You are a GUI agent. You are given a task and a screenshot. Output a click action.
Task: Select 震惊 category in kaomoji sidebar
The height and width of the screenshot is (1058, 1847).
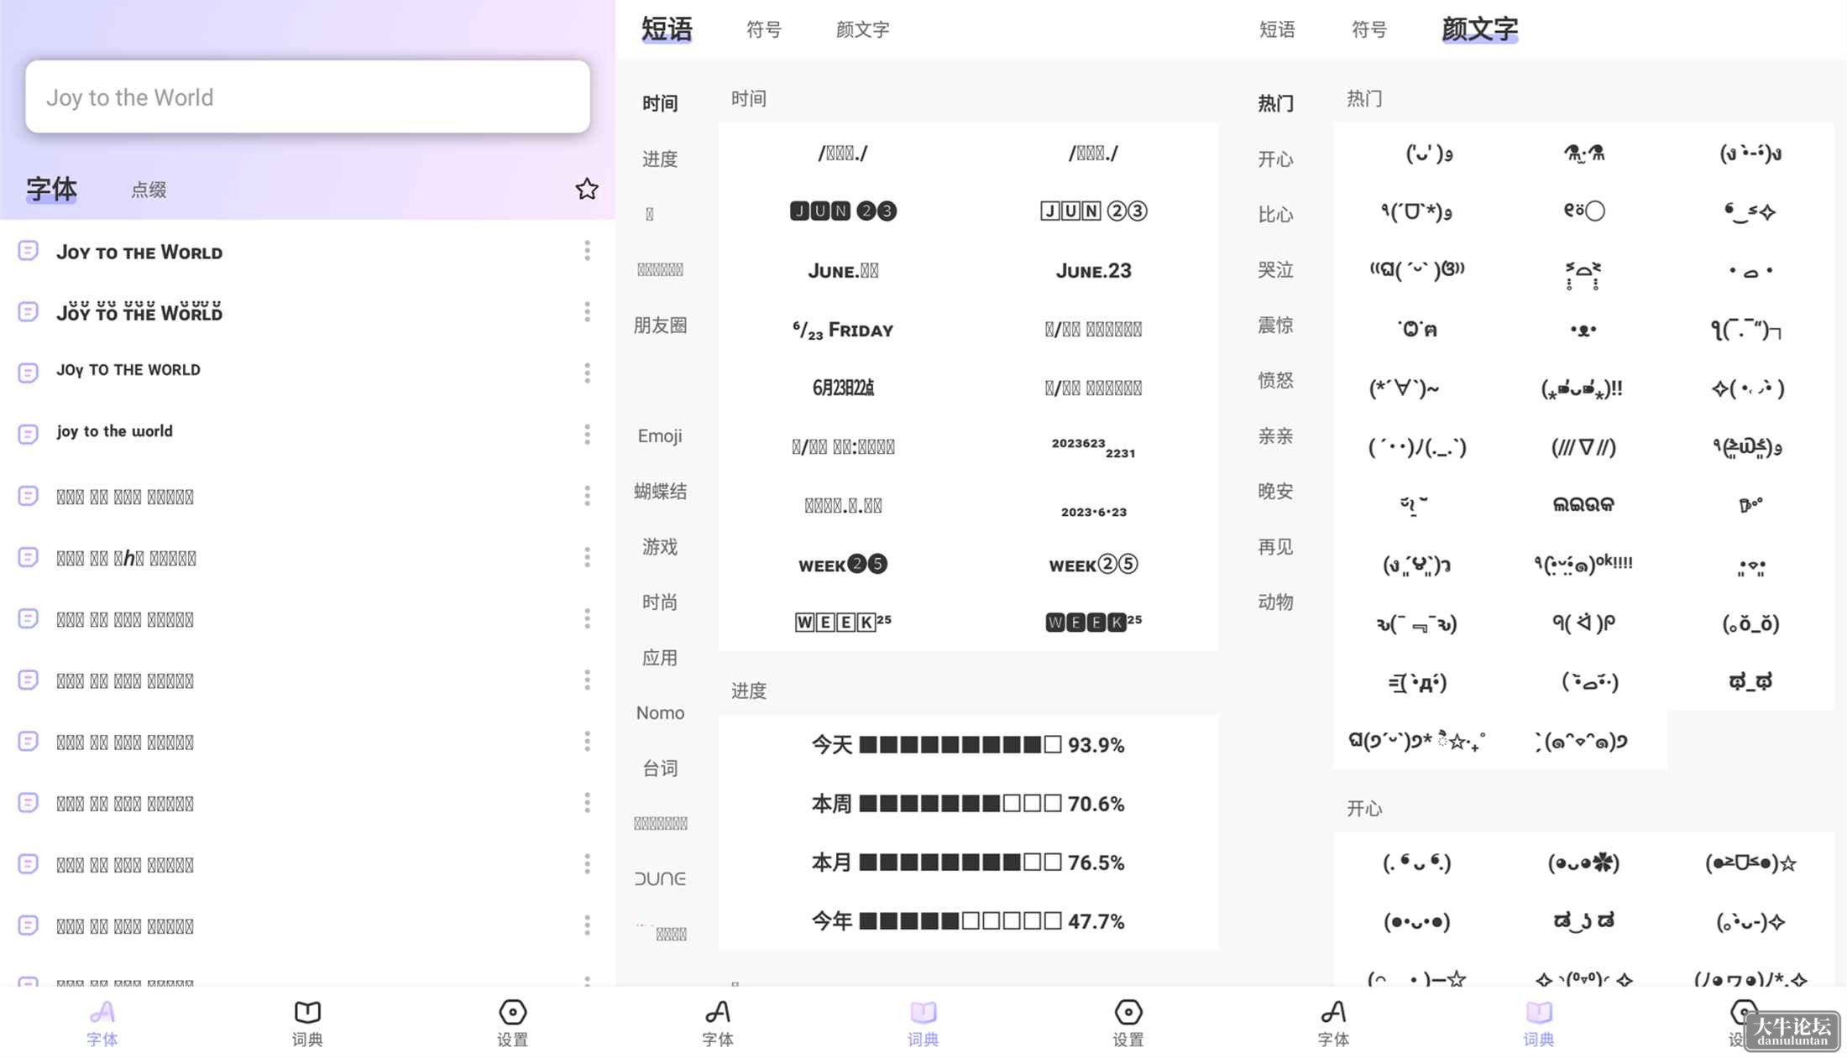[x=1275, y=325]
